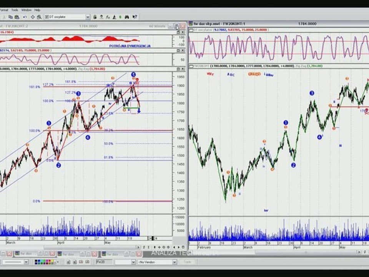Image resolution: width=369 pixels, height=277 pixels.
Task: Restore the left 60 Minute chart window
Action: point(176,26)
